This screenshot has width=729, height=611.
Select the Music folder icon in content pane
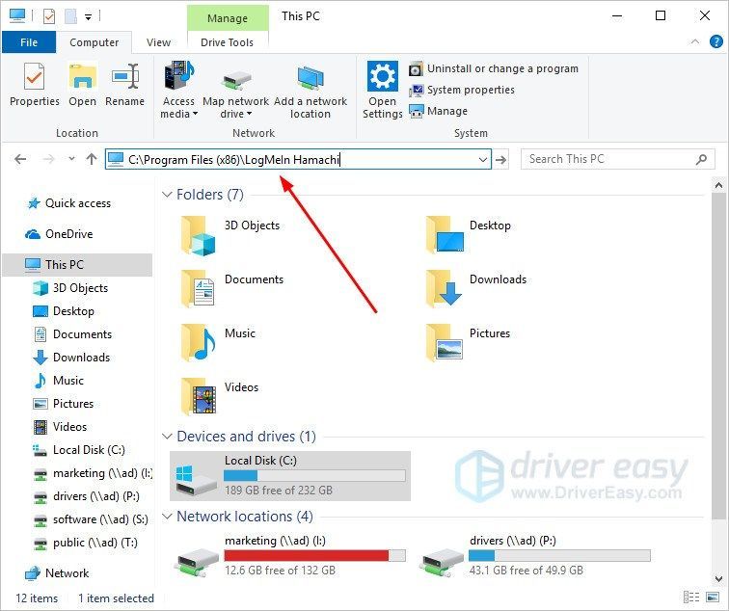[199, 342]
